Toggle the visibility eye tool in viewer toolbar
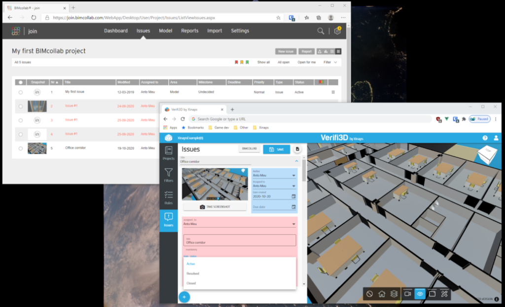The height and width of the screenshot is (307, 505). click(x=420, y=294)
